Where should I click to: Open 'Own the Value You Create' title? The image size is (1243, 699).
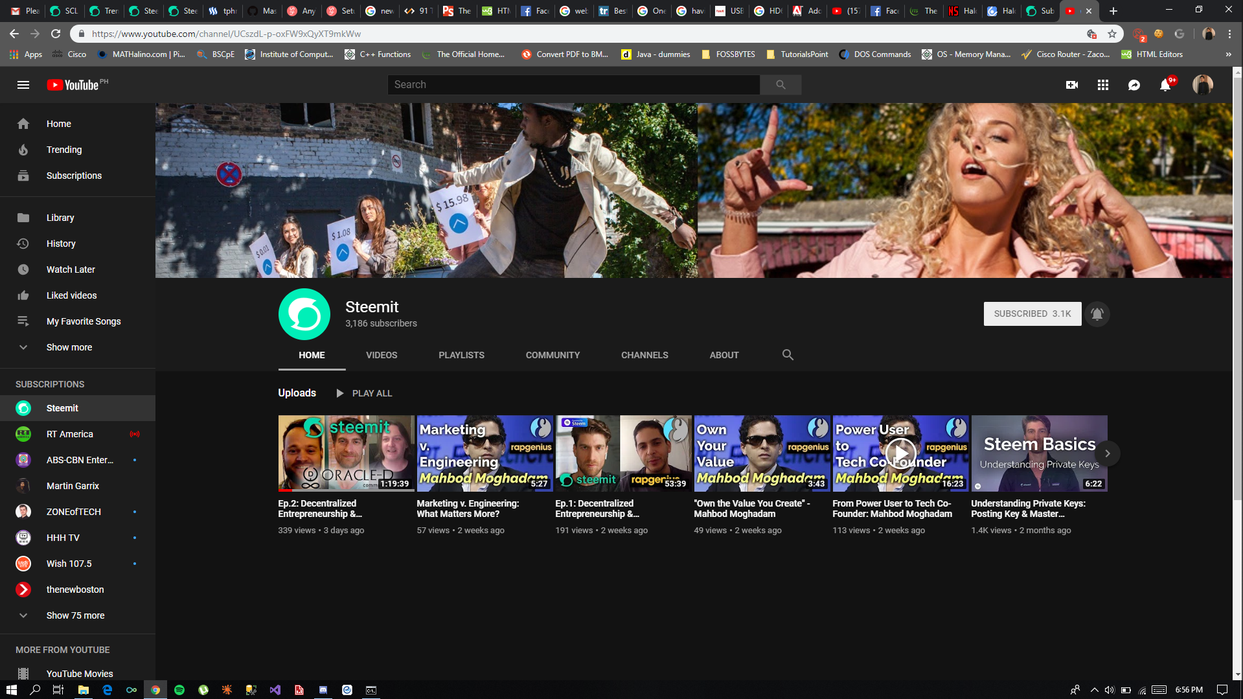[751, 509]
